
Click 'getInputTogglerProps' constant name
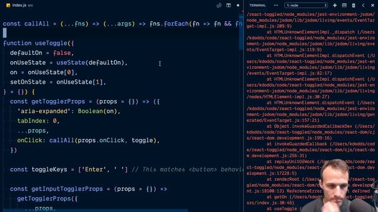[x=67, y=189]
